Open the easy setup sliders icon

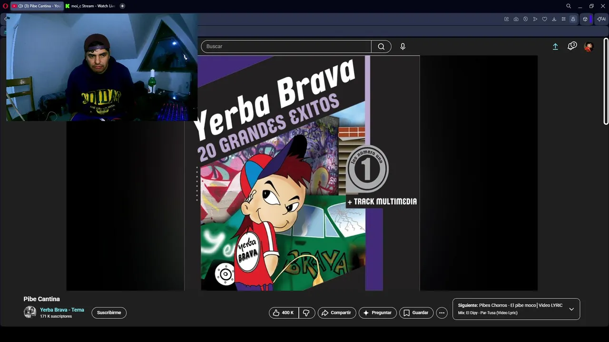coord(563,19)
